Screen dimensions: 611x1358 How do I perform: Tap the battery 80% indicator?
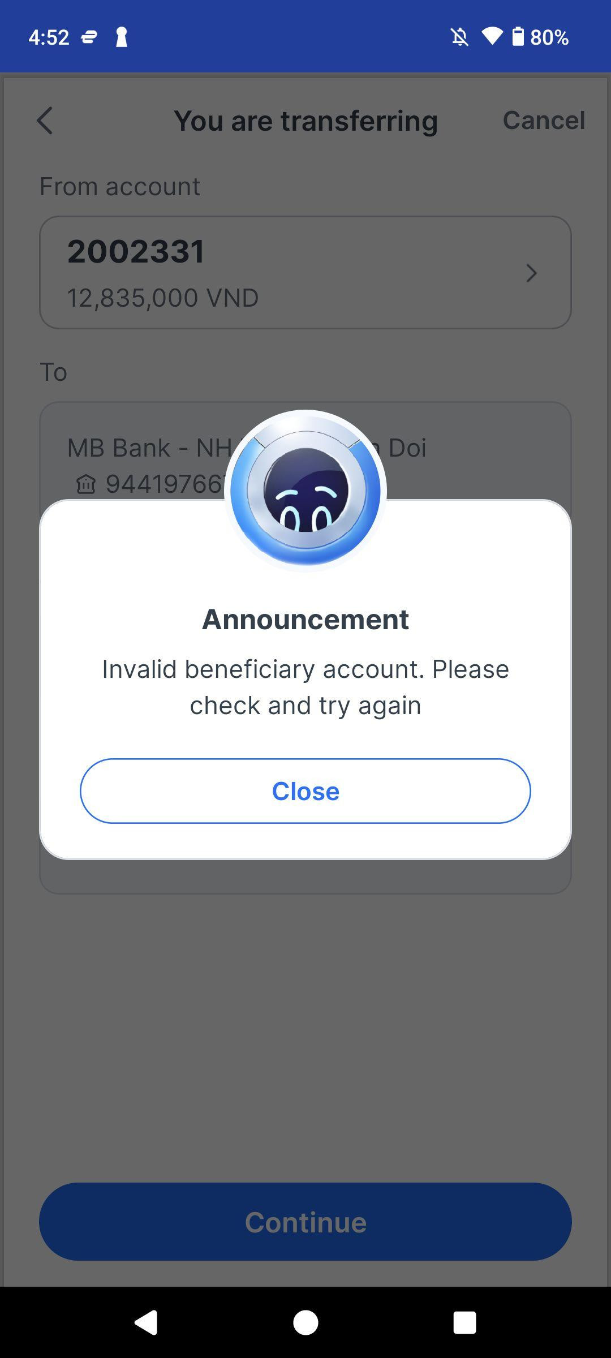pos(540,37)
